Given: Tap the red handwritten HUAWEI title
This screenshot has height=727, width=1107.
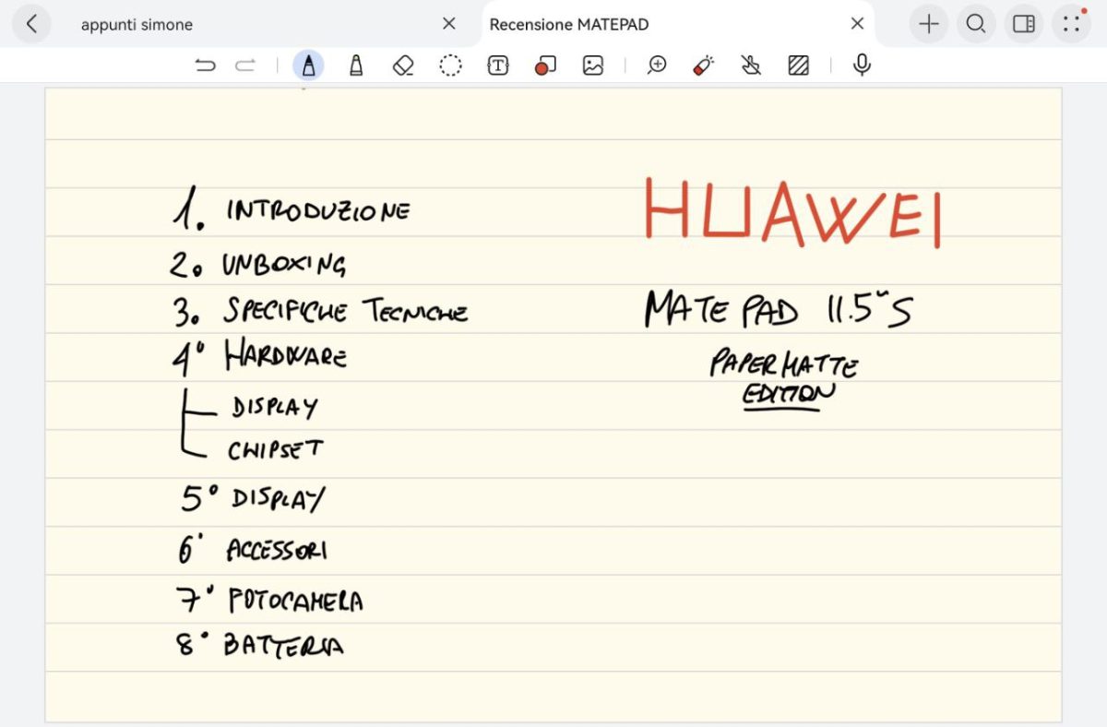Looking at the screenshot, I should tap(792, 211).
